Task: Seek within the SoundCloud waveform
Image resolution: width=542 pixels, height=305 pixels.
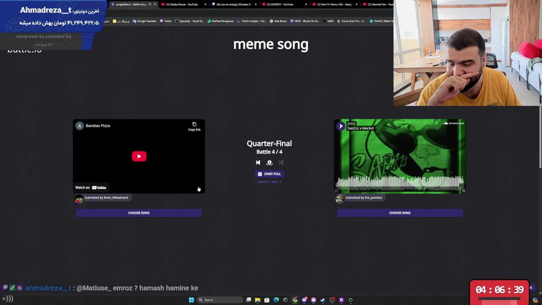Action: pos(400,183)
